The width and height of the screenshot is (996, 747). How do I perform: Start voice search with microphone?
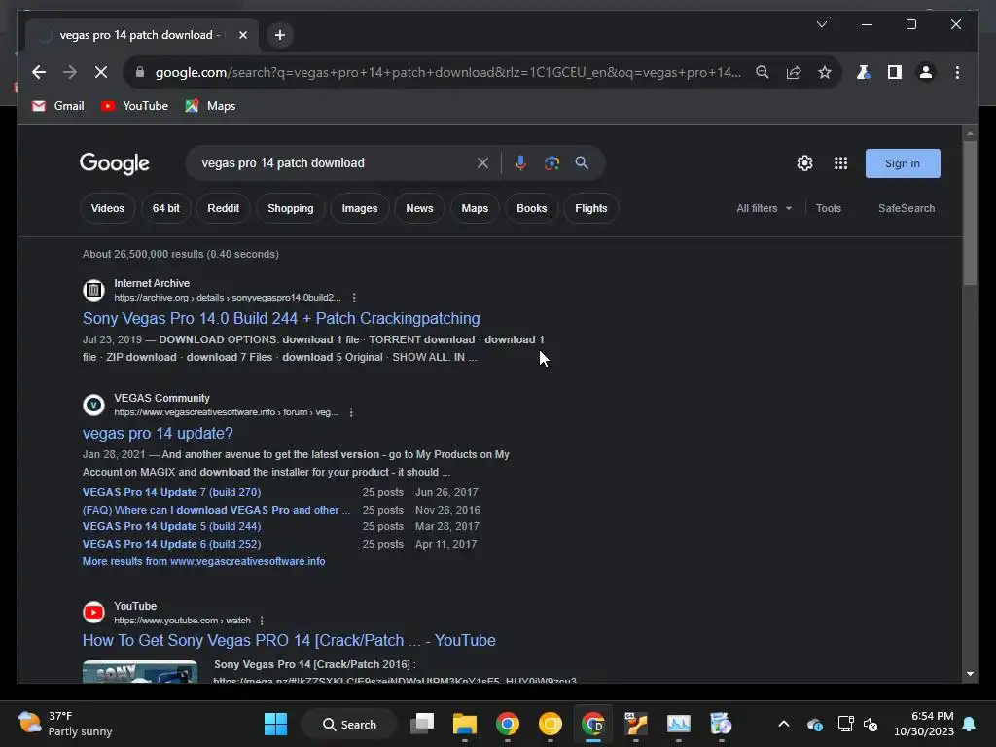[x=520, y=163]
